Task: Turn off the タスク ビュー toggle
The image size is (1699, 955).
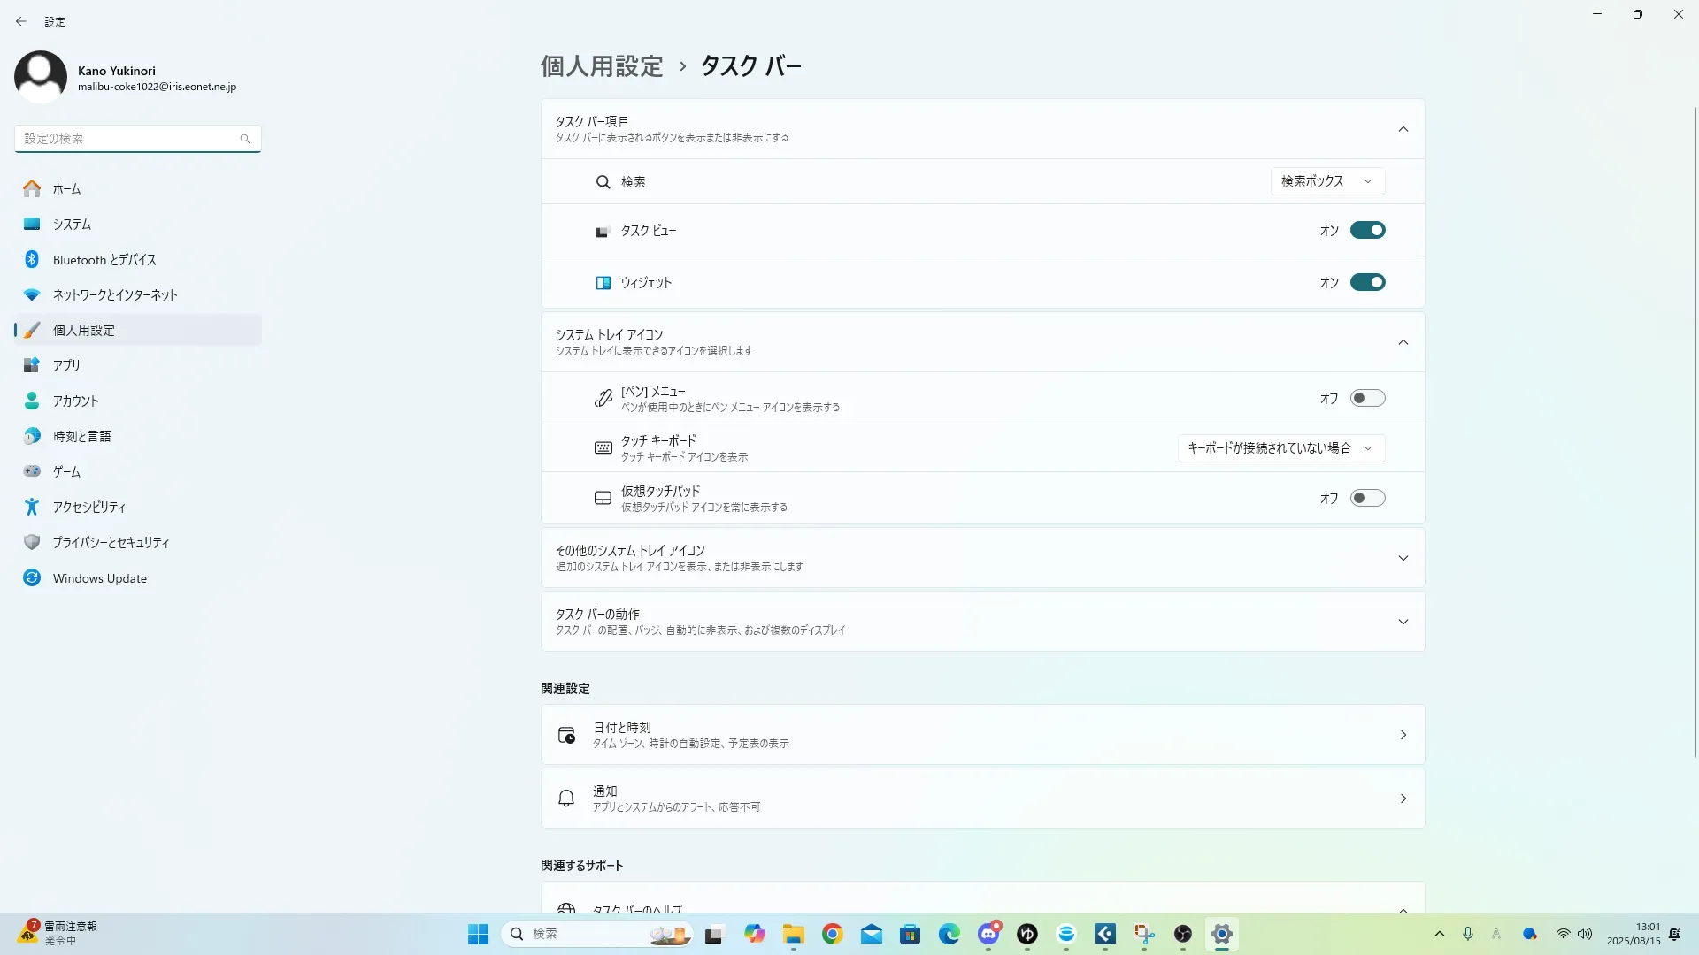Action: (1367, 231)
